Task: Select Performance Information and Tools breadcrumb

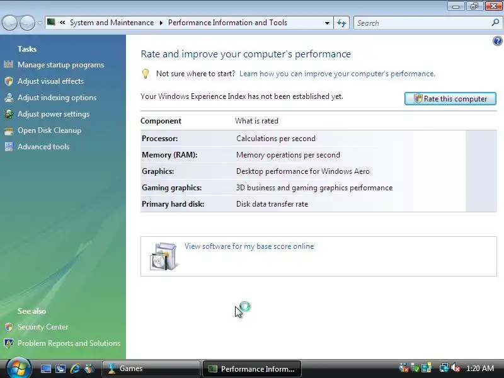Action: pyautogui.click(x=227, y=23)
